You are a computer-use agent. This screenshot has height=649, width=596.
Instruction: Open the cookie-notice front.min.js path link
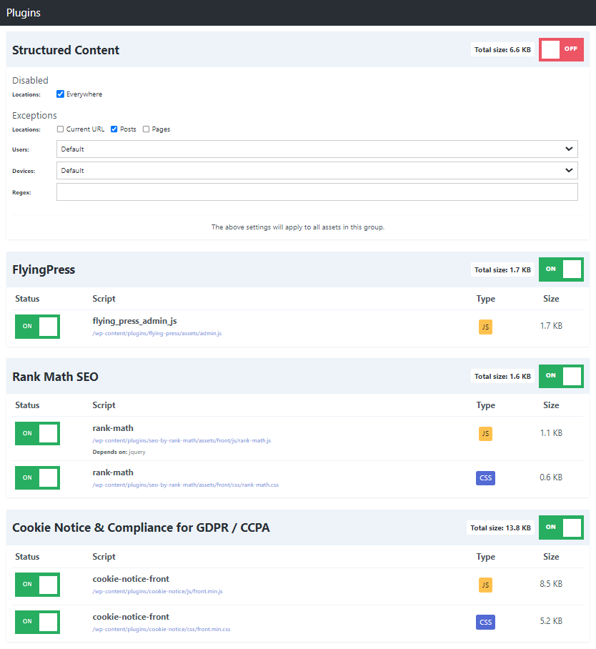157,592
